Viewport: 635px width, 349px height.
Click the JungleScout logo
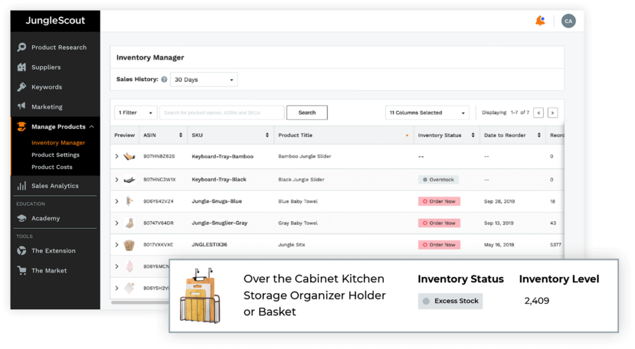coord(55,20)
